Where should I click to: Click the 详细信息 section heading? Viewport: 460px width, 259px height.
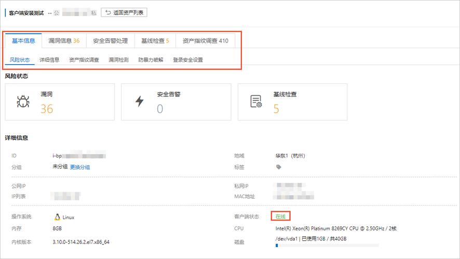(17, 138)
